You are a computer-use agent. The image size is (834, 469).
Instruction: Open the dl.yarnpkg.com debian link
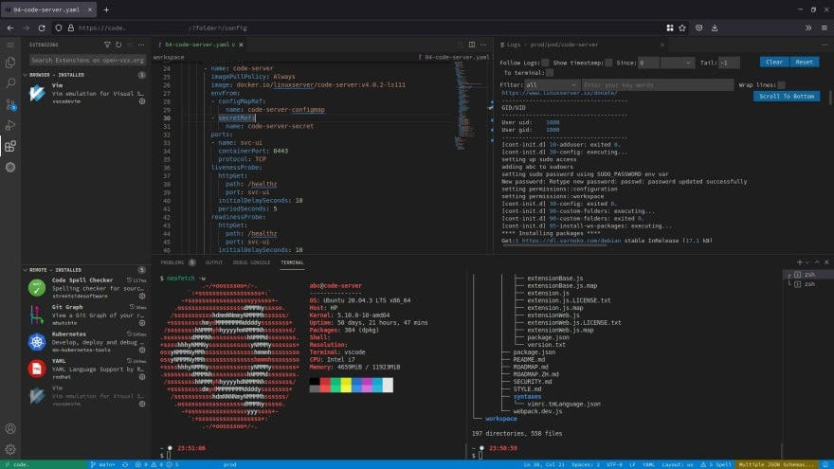pyautogui.click(x=571, y=241)
